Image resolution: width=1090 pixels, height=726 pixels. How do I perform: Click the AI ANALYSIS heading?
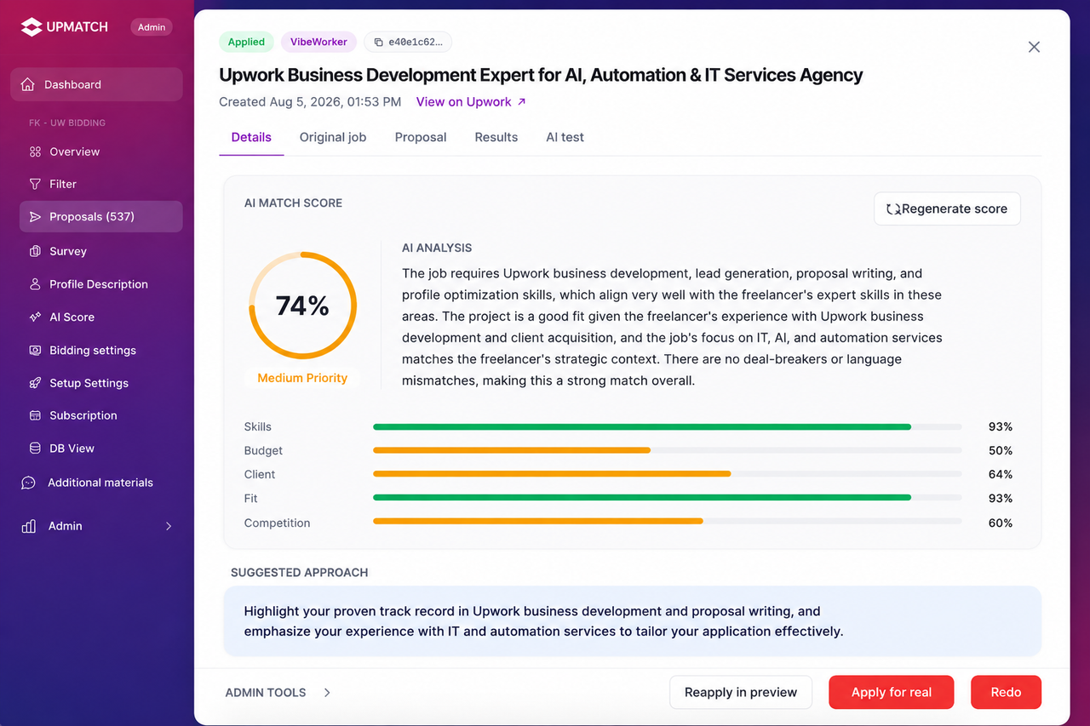pos(437,249)
